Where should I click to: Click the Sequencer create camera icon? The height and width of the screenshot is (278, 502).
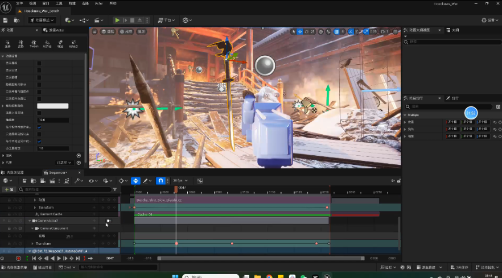click(x=43, y=181)
